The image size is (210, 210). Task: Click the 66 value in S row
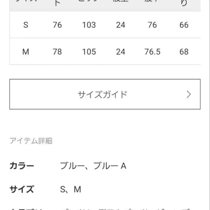[x=184, y=25]
